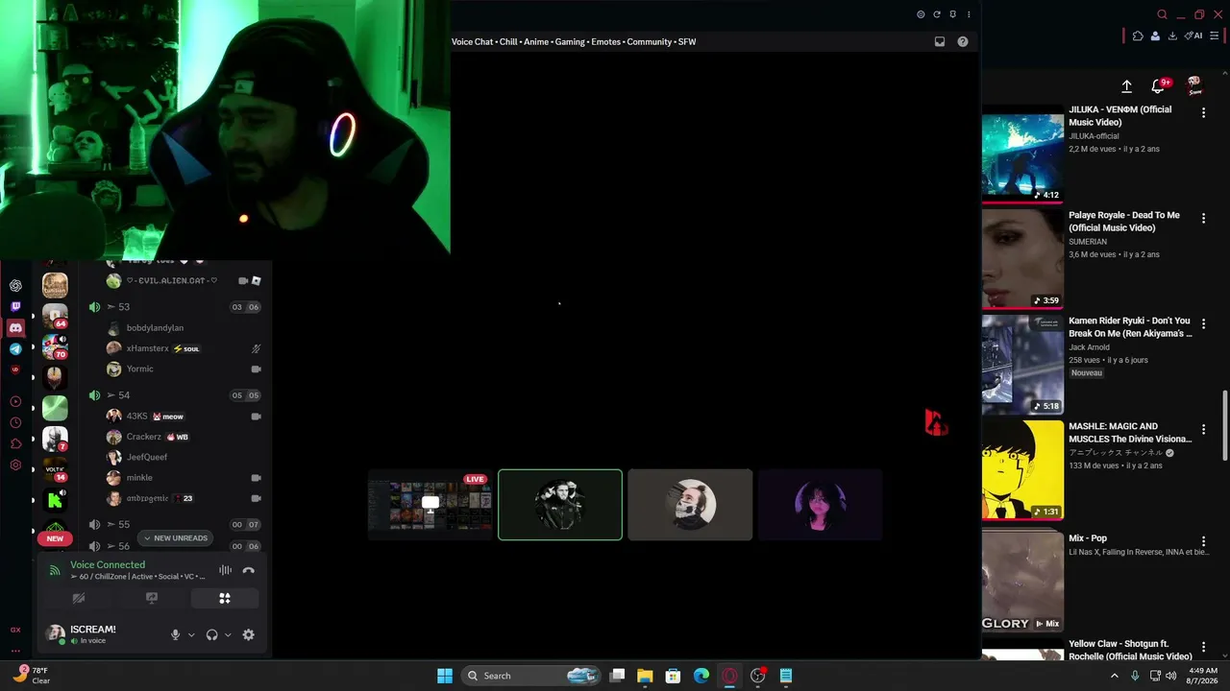
Task: Open browser easy setup sliders icon
Action: (1215, 36)
